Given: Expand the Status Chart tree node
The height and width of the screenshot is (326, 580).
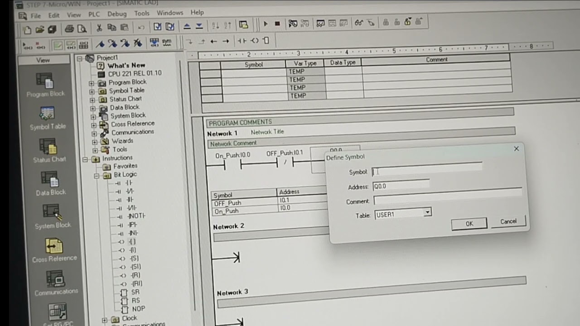Looking at the screenshot, I should 92,100.
